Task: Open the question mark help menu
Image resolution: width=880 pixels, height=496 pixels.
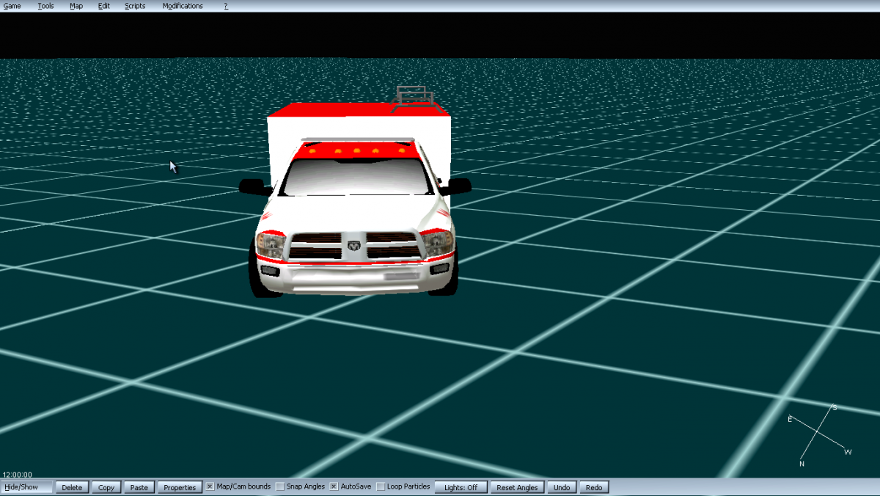Action: click(226, 6)
